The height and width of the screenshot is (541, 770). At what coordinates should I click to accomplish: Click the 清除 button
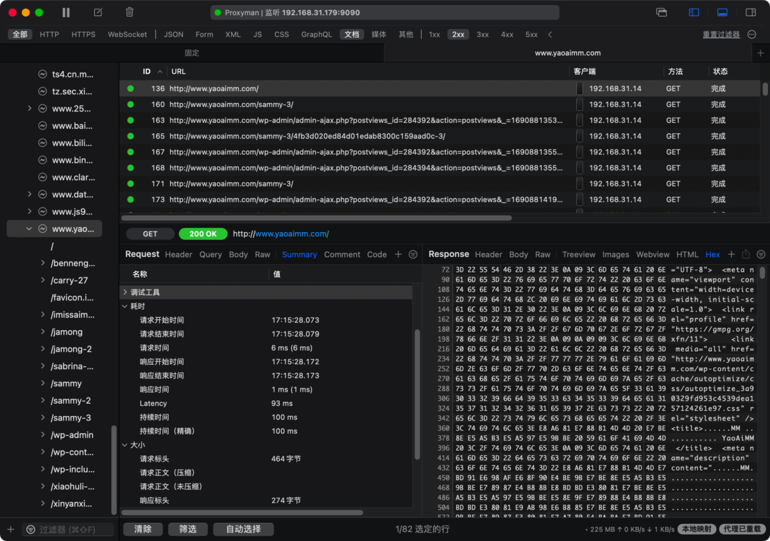pos(142,529)
